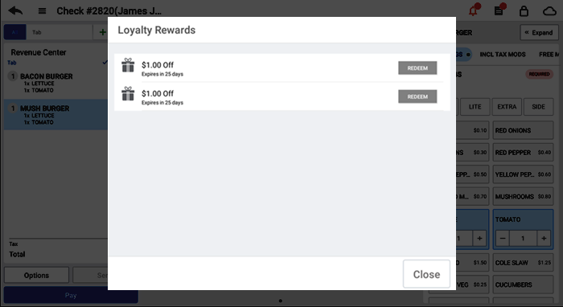Switch to INCL TAX MODS tab
This screenshot has width=563, height=307.
point(503,55)
